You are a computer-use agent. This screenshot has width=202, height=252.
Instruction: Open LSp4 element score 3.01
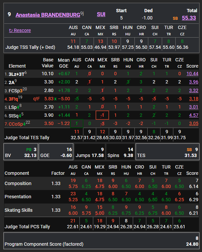[192, 107]
